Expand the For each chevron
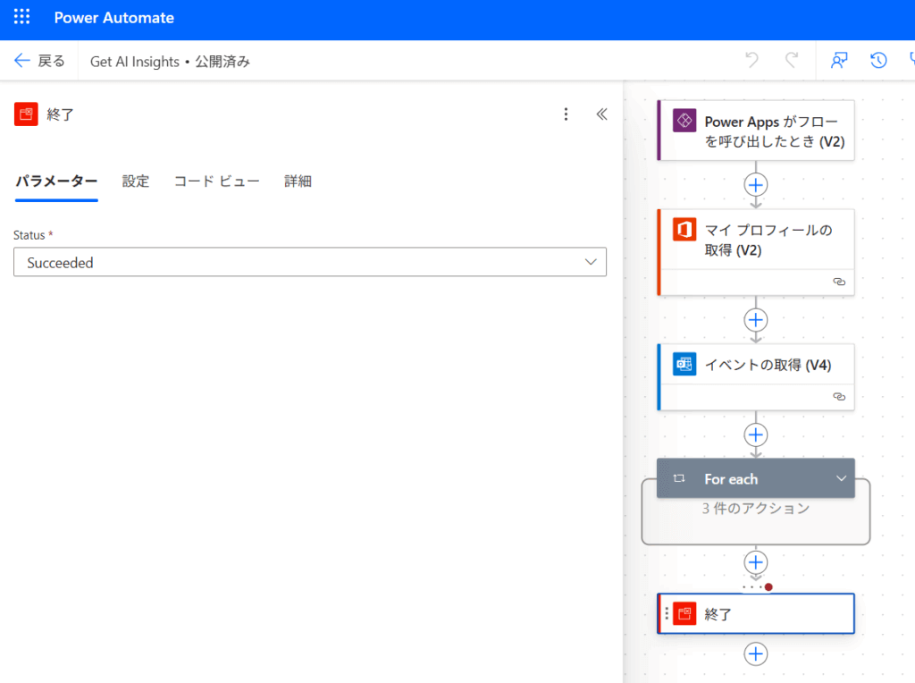This screenshot has width=915, height=683. pyautogui.click(x=841, y=478)
